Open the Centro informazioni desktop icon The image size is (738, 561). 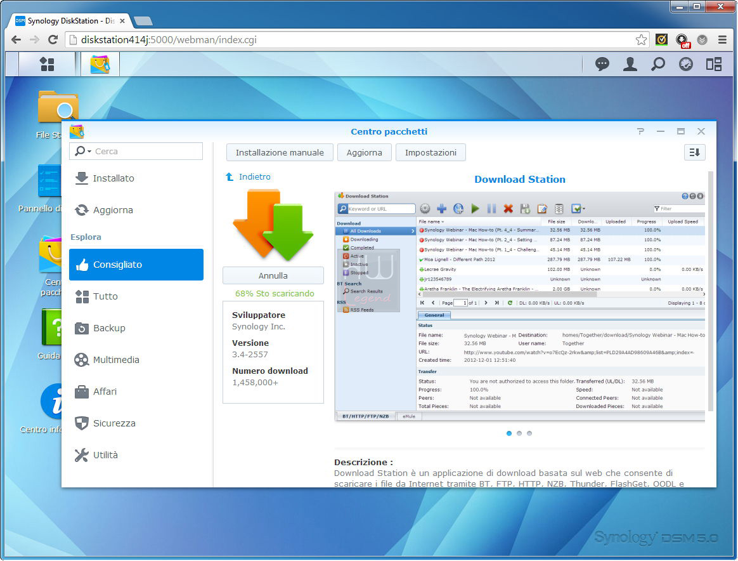pyautogui.click(x=41, y=409)
